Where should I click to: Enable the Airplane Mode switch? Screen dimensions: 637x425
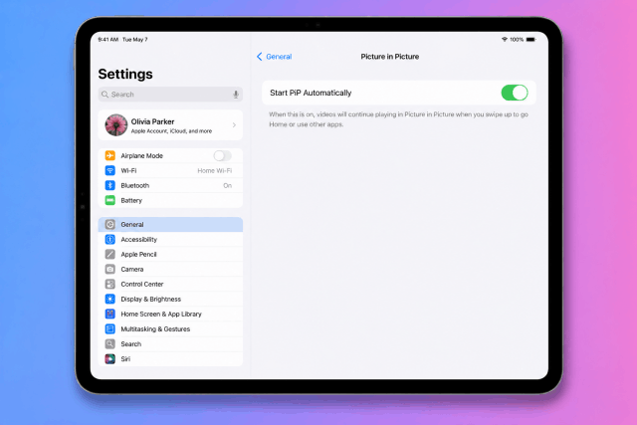(x=223, y=155)
